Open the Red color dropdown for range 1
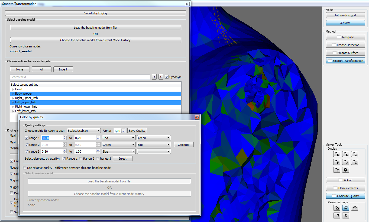This screenshot has width=369, height=222. point(119,138)
